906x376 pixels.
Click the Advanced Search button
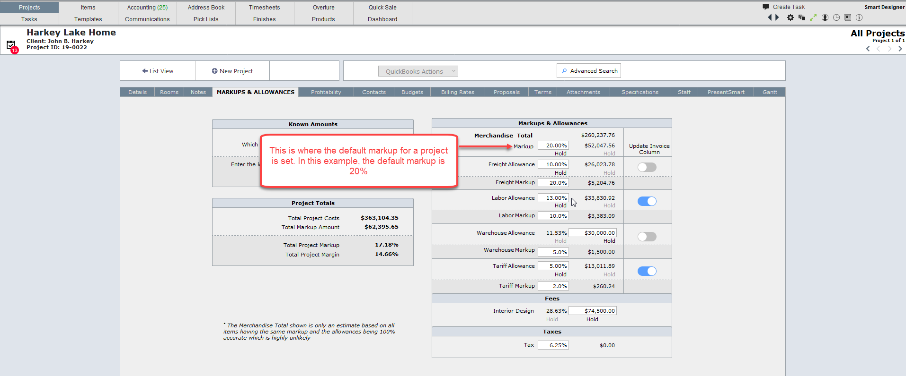(589, 71)
